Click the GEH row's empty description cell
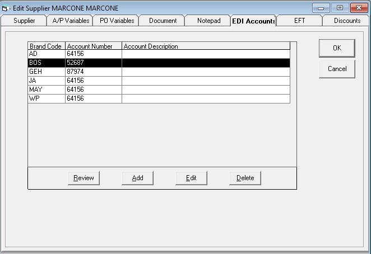The height and width of the screenshot is (254, 371). (x=206, y=72)
